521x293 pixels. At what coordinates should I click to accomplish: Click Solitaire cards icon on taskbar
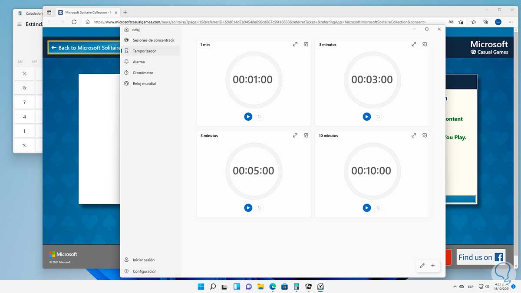click(309, 286)
